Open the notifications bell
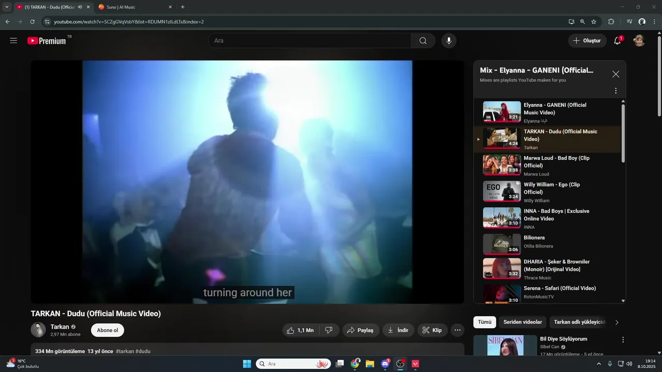The image size is (662, 372). coord(617,41)
